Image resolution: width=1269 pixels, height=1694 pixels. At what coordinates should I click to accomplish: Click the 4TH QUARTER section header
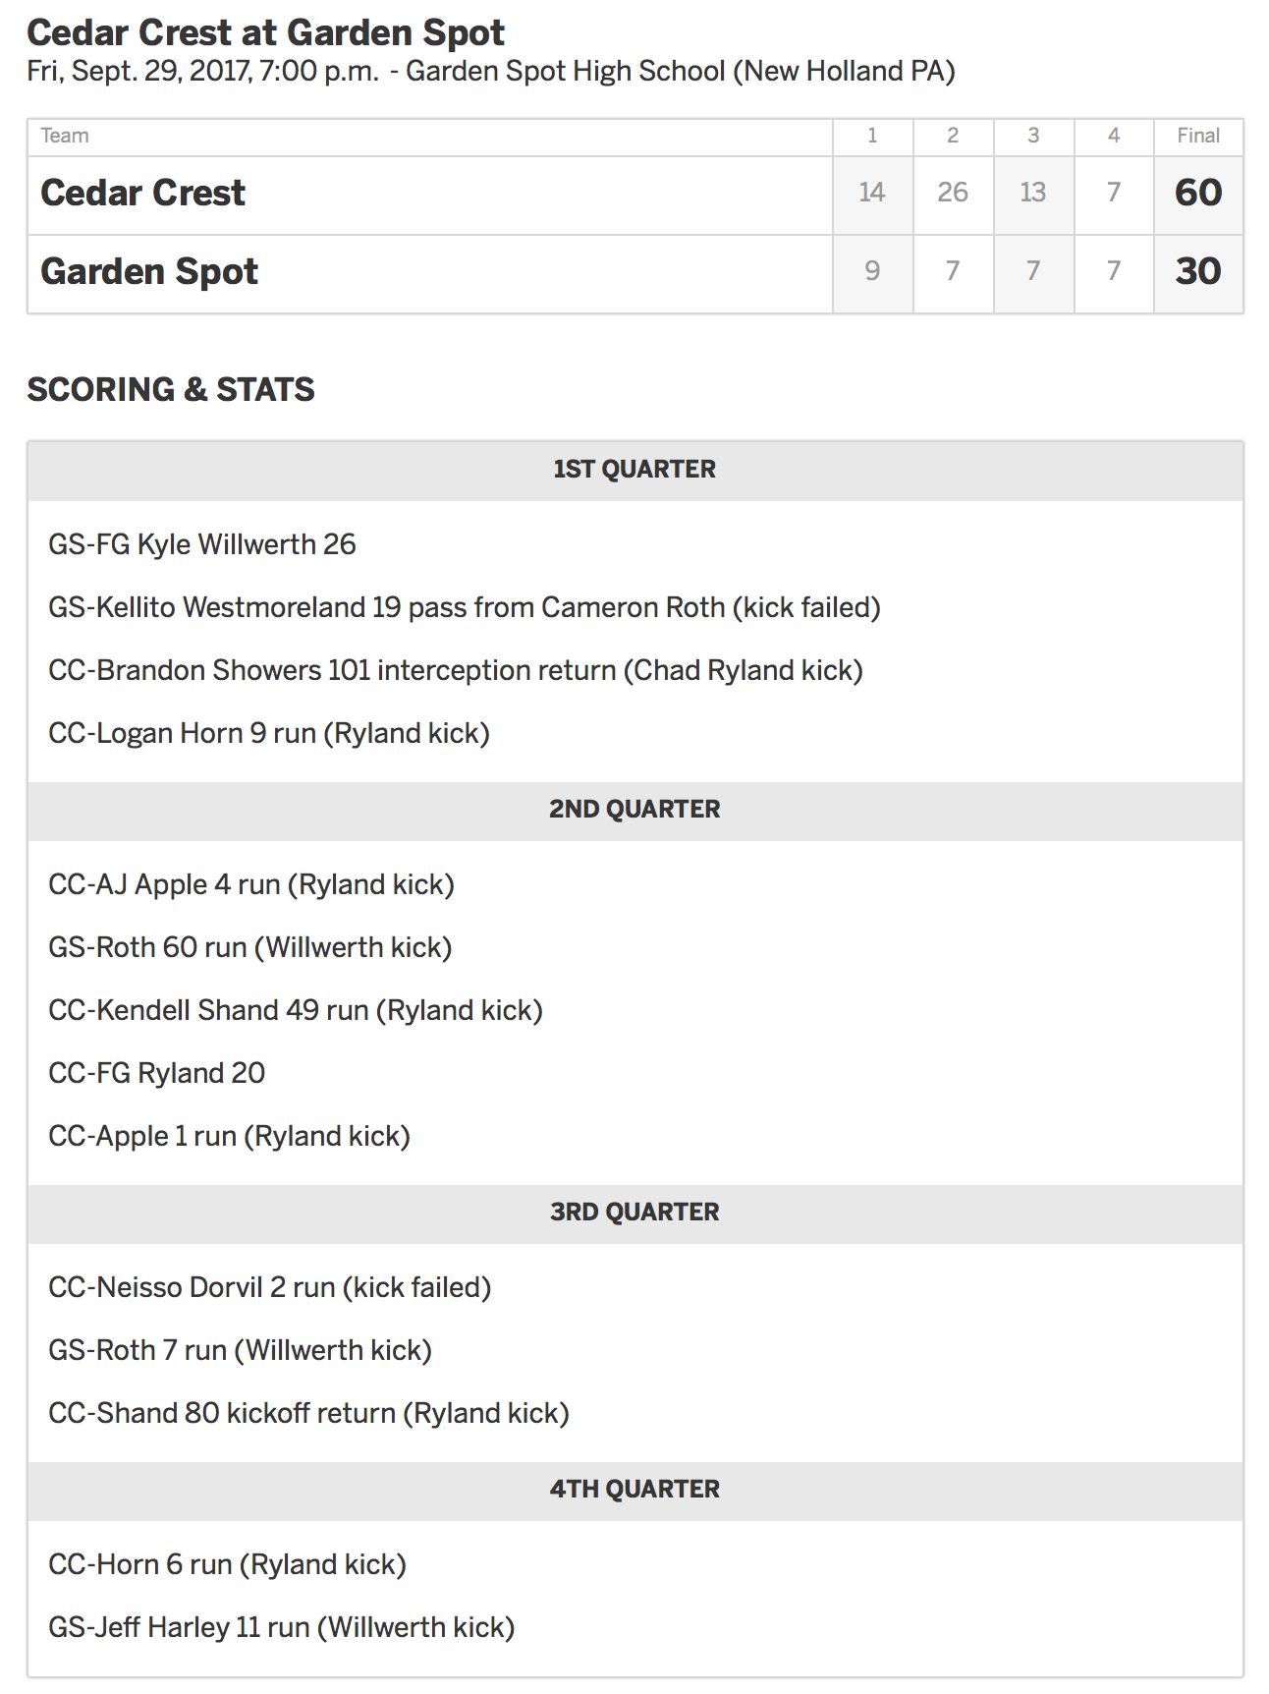point(634,1490)
